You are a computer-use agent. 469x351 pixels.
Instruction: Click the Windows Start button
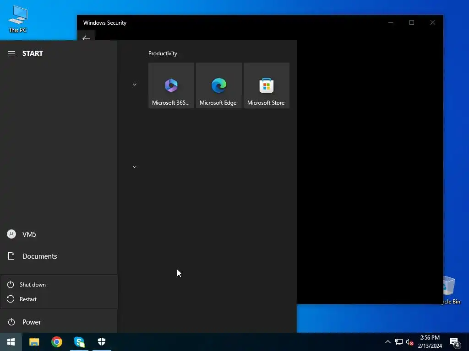[x=11, y=342]
